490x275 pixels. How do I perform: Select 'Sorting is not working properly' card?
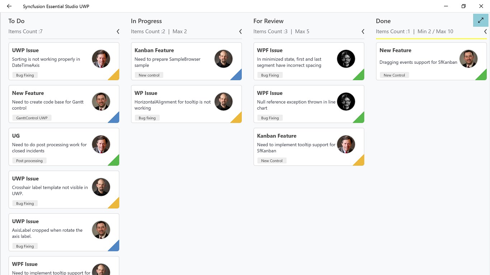pyautogui.click(x=64, y=61)
